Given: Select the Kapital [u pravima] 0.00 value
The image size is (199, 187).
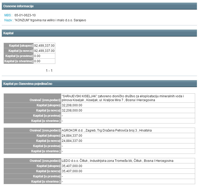Looking at the screenshot, I should click(37, 56).
